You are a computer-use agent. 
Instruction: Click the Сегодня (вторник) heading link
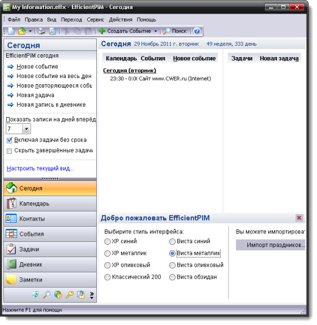130,71
